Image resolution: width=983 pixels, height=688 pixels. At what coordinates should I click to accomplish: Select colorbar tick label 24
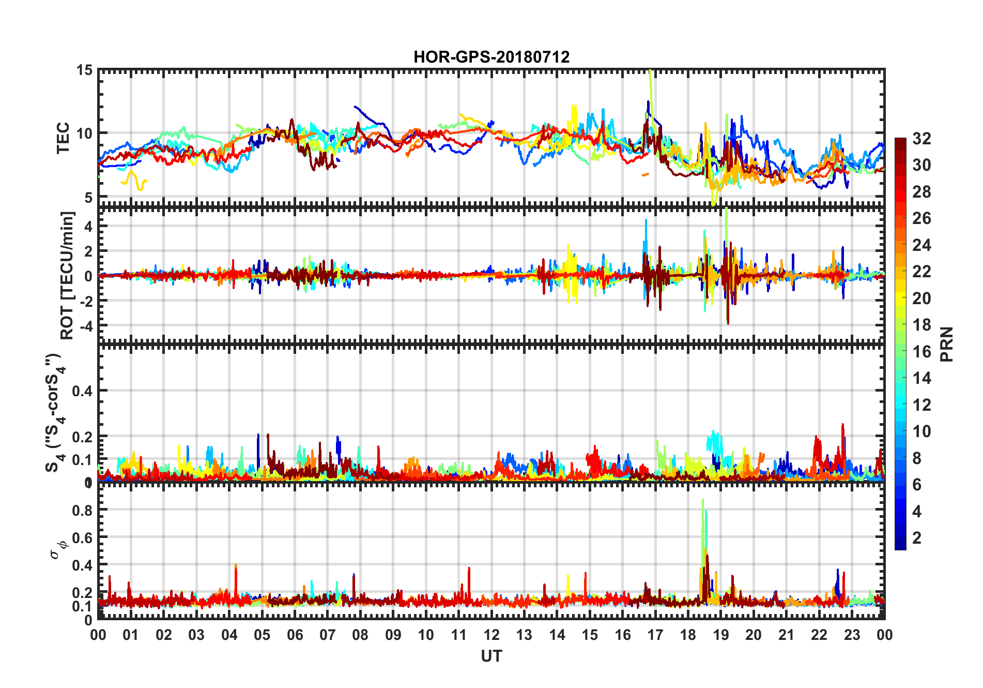(x=922, y=245)
